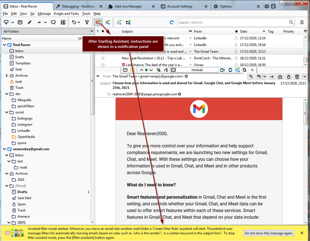The image size is (310, 241).
Task: Click the run filters checkmark icon
Action: pyautogui.click(x=119, y=22)
